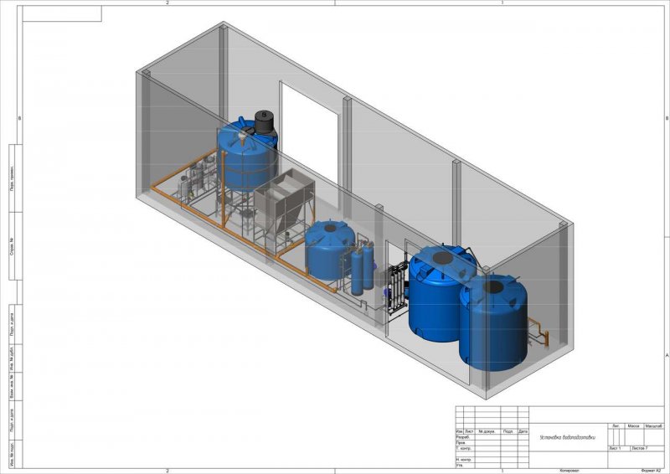Click the drawing title 'Установка водоподготовки'
The width and height of the screenshot is (670, 474).
point(568,437)
